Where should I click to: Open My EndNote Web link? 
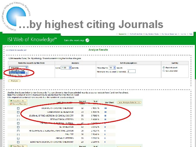coord(136,34)
